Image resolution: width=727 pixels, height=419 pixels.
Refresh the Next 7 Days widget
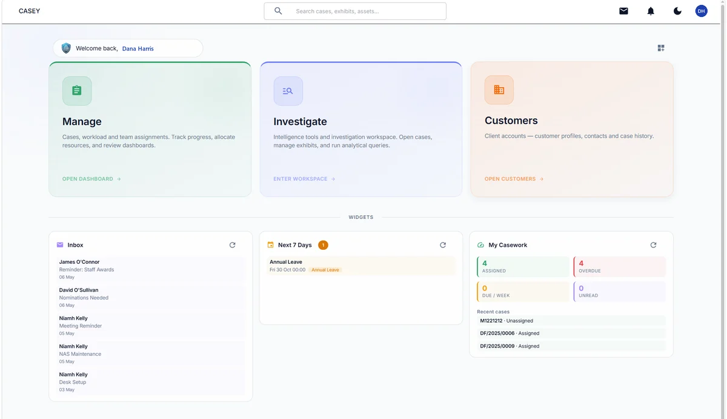point(443,245)
